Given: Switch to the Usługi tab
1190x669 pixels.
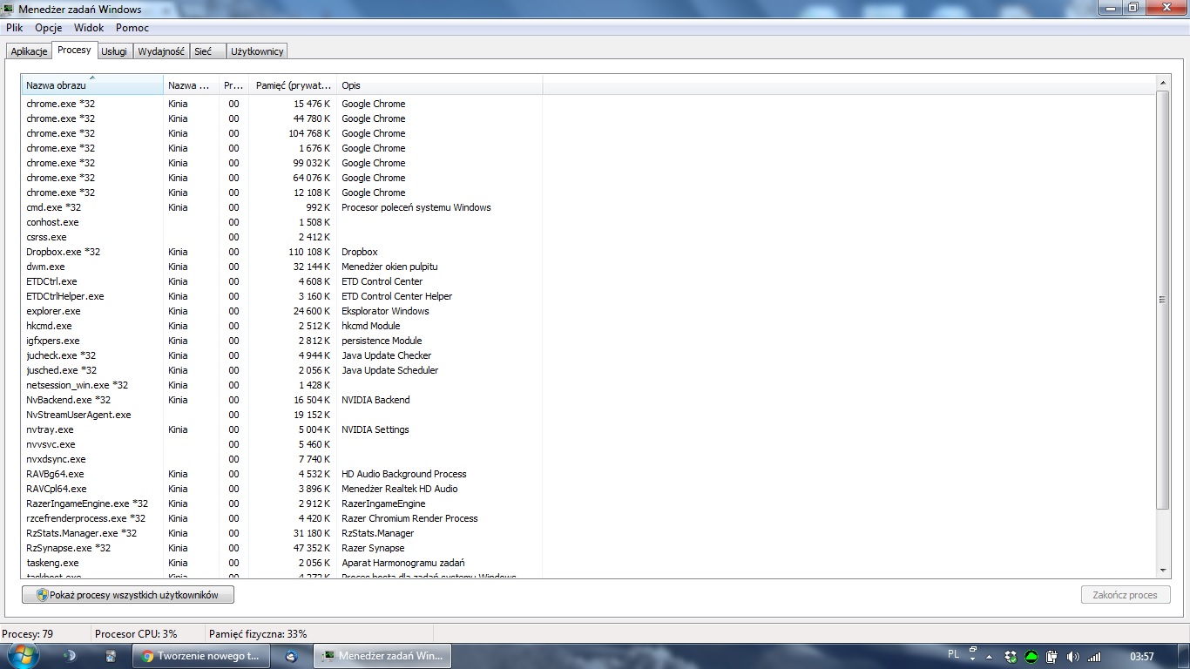Looking at the screenshot, I should [114, 51].
